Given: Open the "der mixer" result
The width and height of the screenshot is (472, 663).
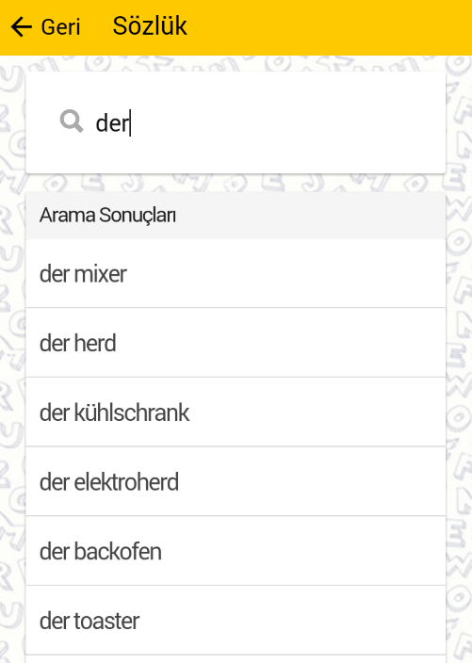Looking at the screenshot, I should pyautogui.click(x=236, y=273).
